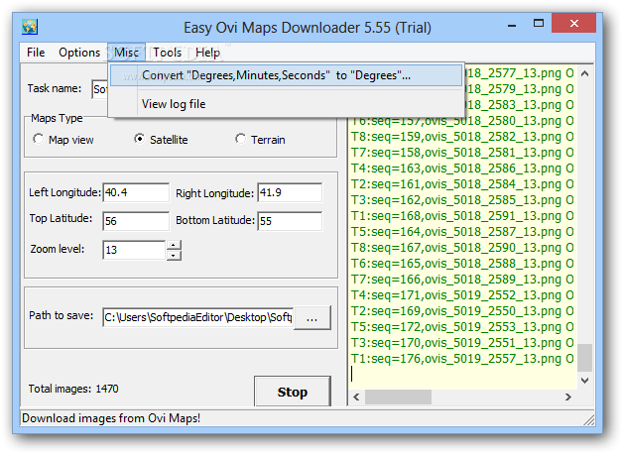Click log line T5:seq=172 ovis_5019_2553
This screenshot has width=623, height=454.
(x=462, y=327)
